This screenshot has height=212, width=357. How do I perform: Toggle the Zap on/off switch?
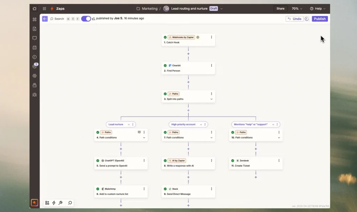86,19
